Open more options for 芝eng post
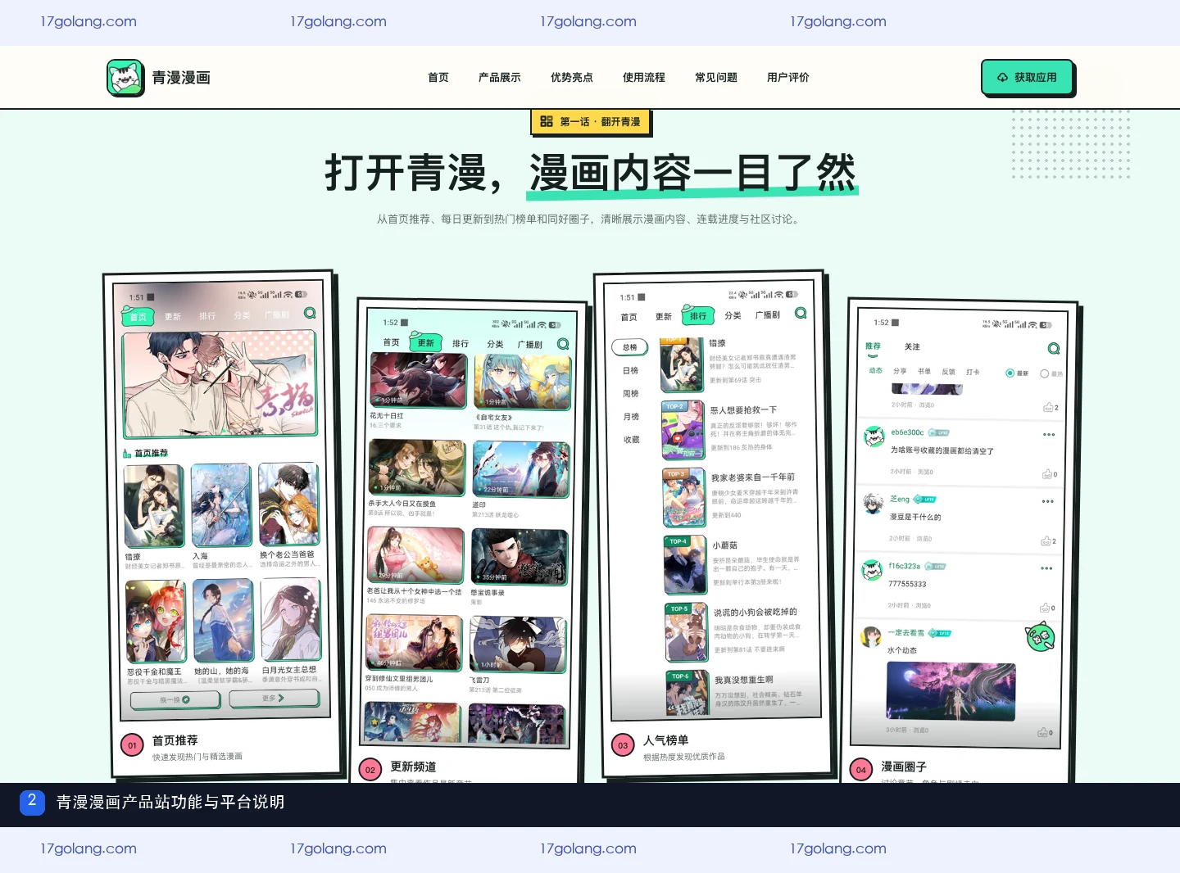The height and width of the screenshot is (873, 1180). 1048,501
